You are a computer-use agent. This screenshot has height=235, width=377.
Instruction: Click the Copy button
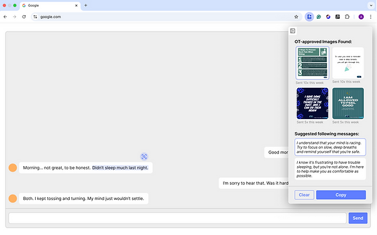click(x=341, y=195)
